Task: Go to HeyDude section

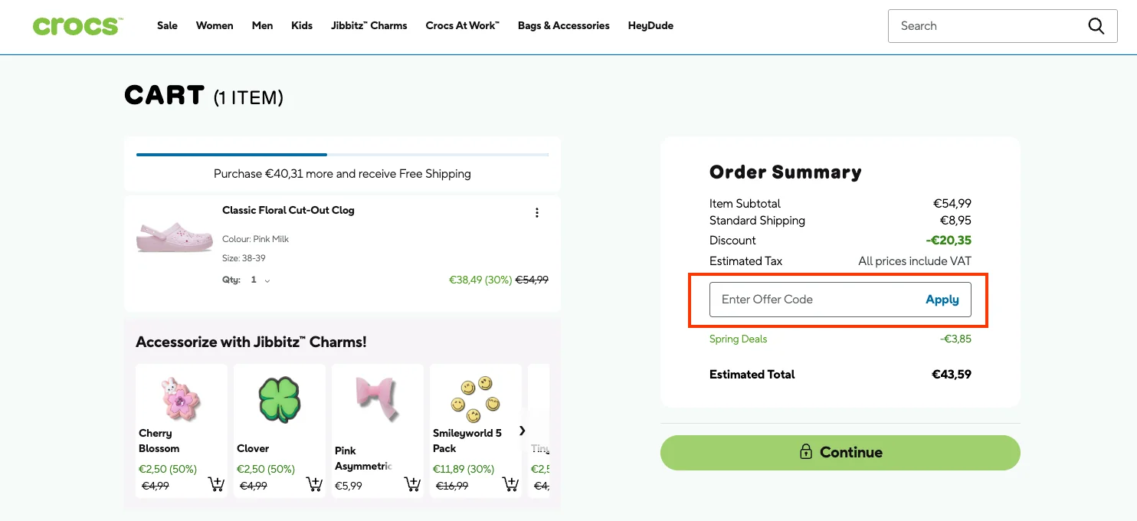Action: point(650,25)
